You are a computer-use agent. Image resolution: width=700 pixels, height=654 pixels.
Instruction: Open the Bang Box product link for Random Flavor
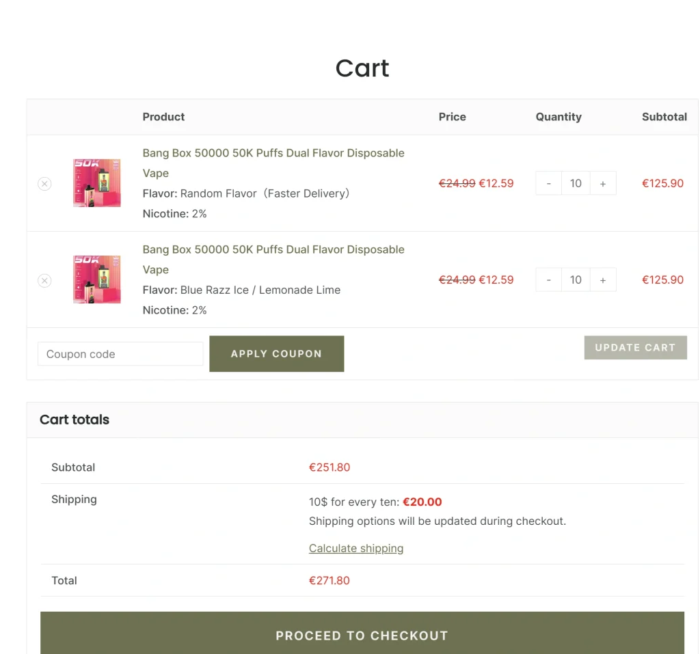tap(273, 163)
